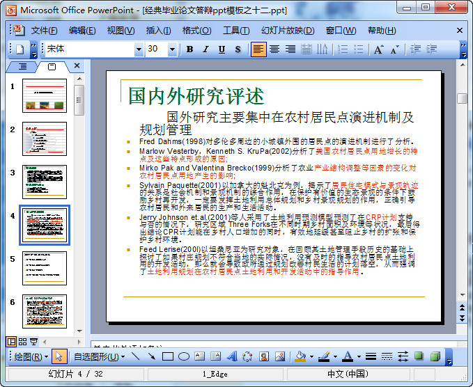Open the Arrow Style options
The image size is (473, 387).
coord(403,356)
